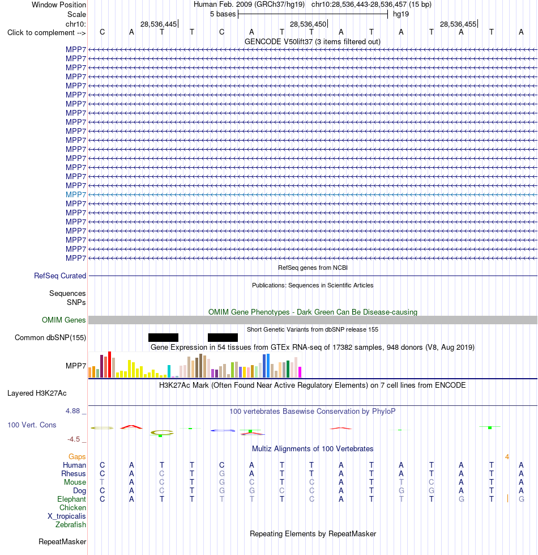
Task: Click the '5 bases' scale bar label
Action: pyautogui.click(x=223, y=14)
